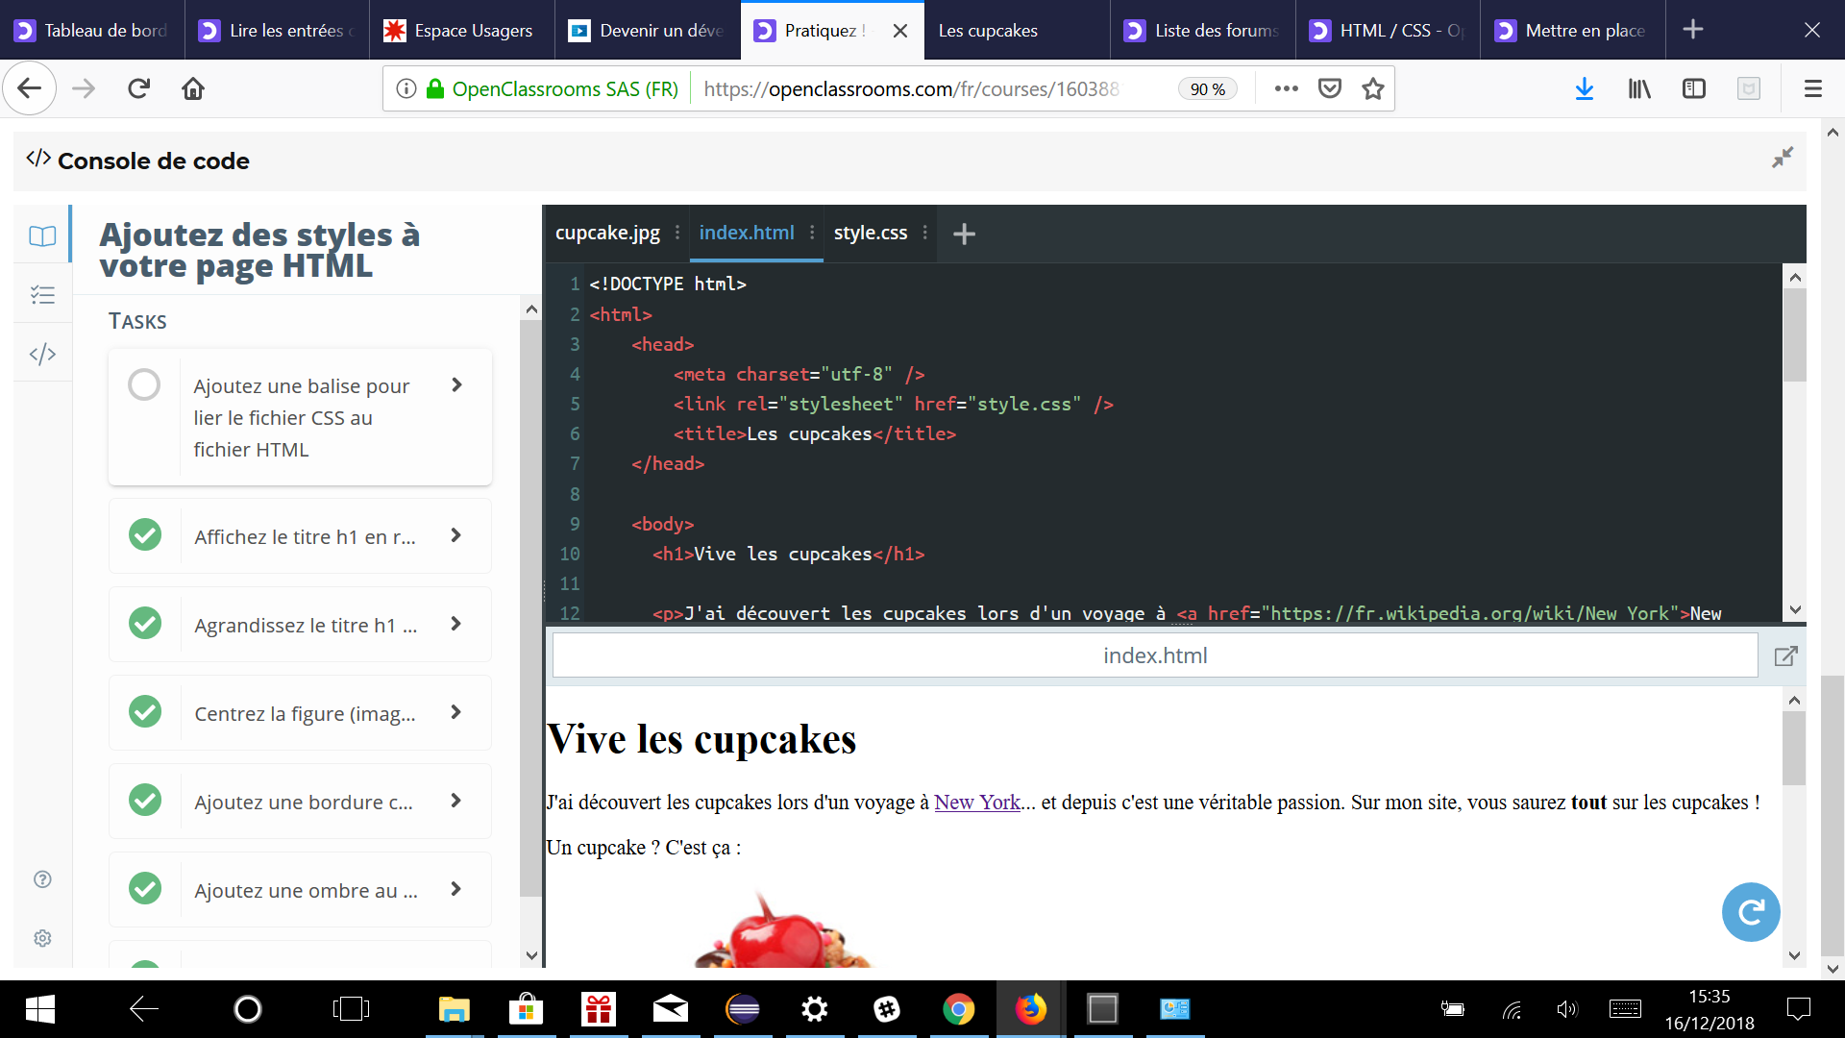The height and width of the screenshot is (1038, 1845).
Task: Toggle the Firefox sidebar panel
Action: pyautogui.click(x=1693, y=88)
